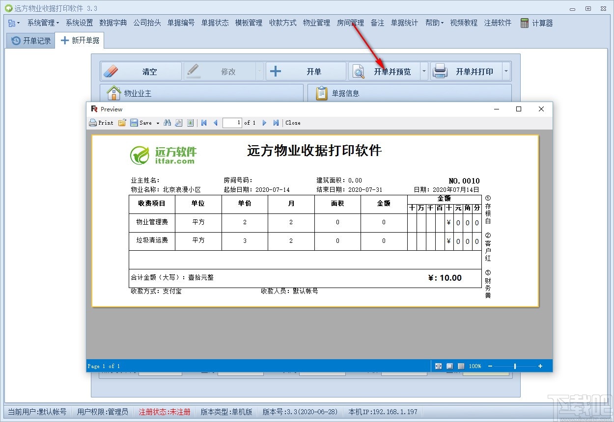The height and width of the screenshot is (422, 614).
Task: Click the Close button in the preview window
Action: pyautogui.click(x=293, y=123)
